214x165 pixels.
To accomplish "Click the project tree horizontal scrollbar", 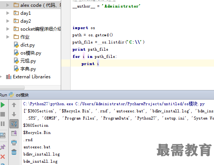I will tap(12, 87).
